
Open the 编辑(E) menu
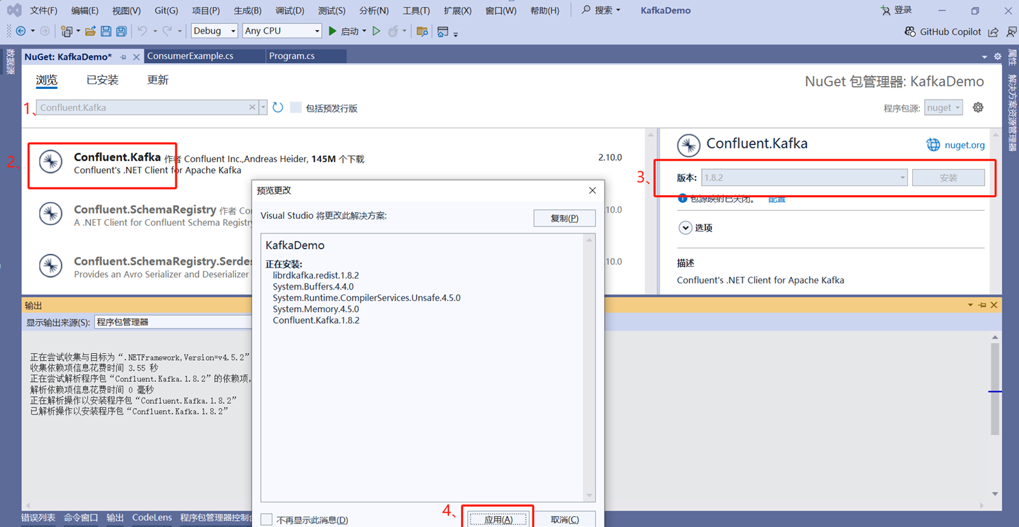coord(85,10)
